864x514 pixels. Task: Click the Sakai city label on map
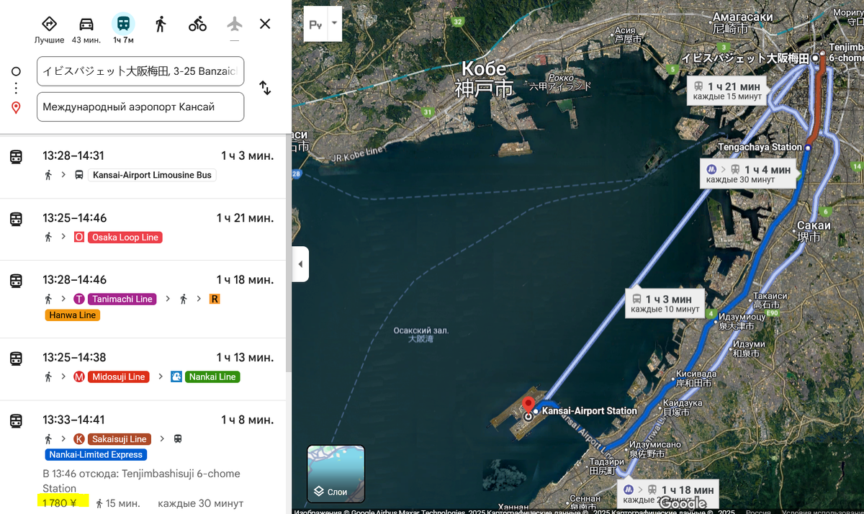tap(813, 230)
